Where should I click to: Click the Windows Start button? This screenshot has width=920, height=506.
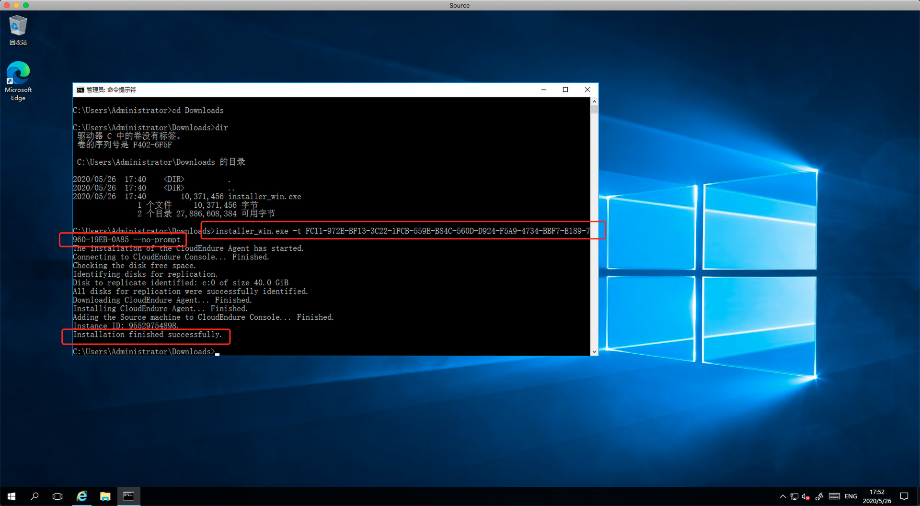tap(11, 496)
